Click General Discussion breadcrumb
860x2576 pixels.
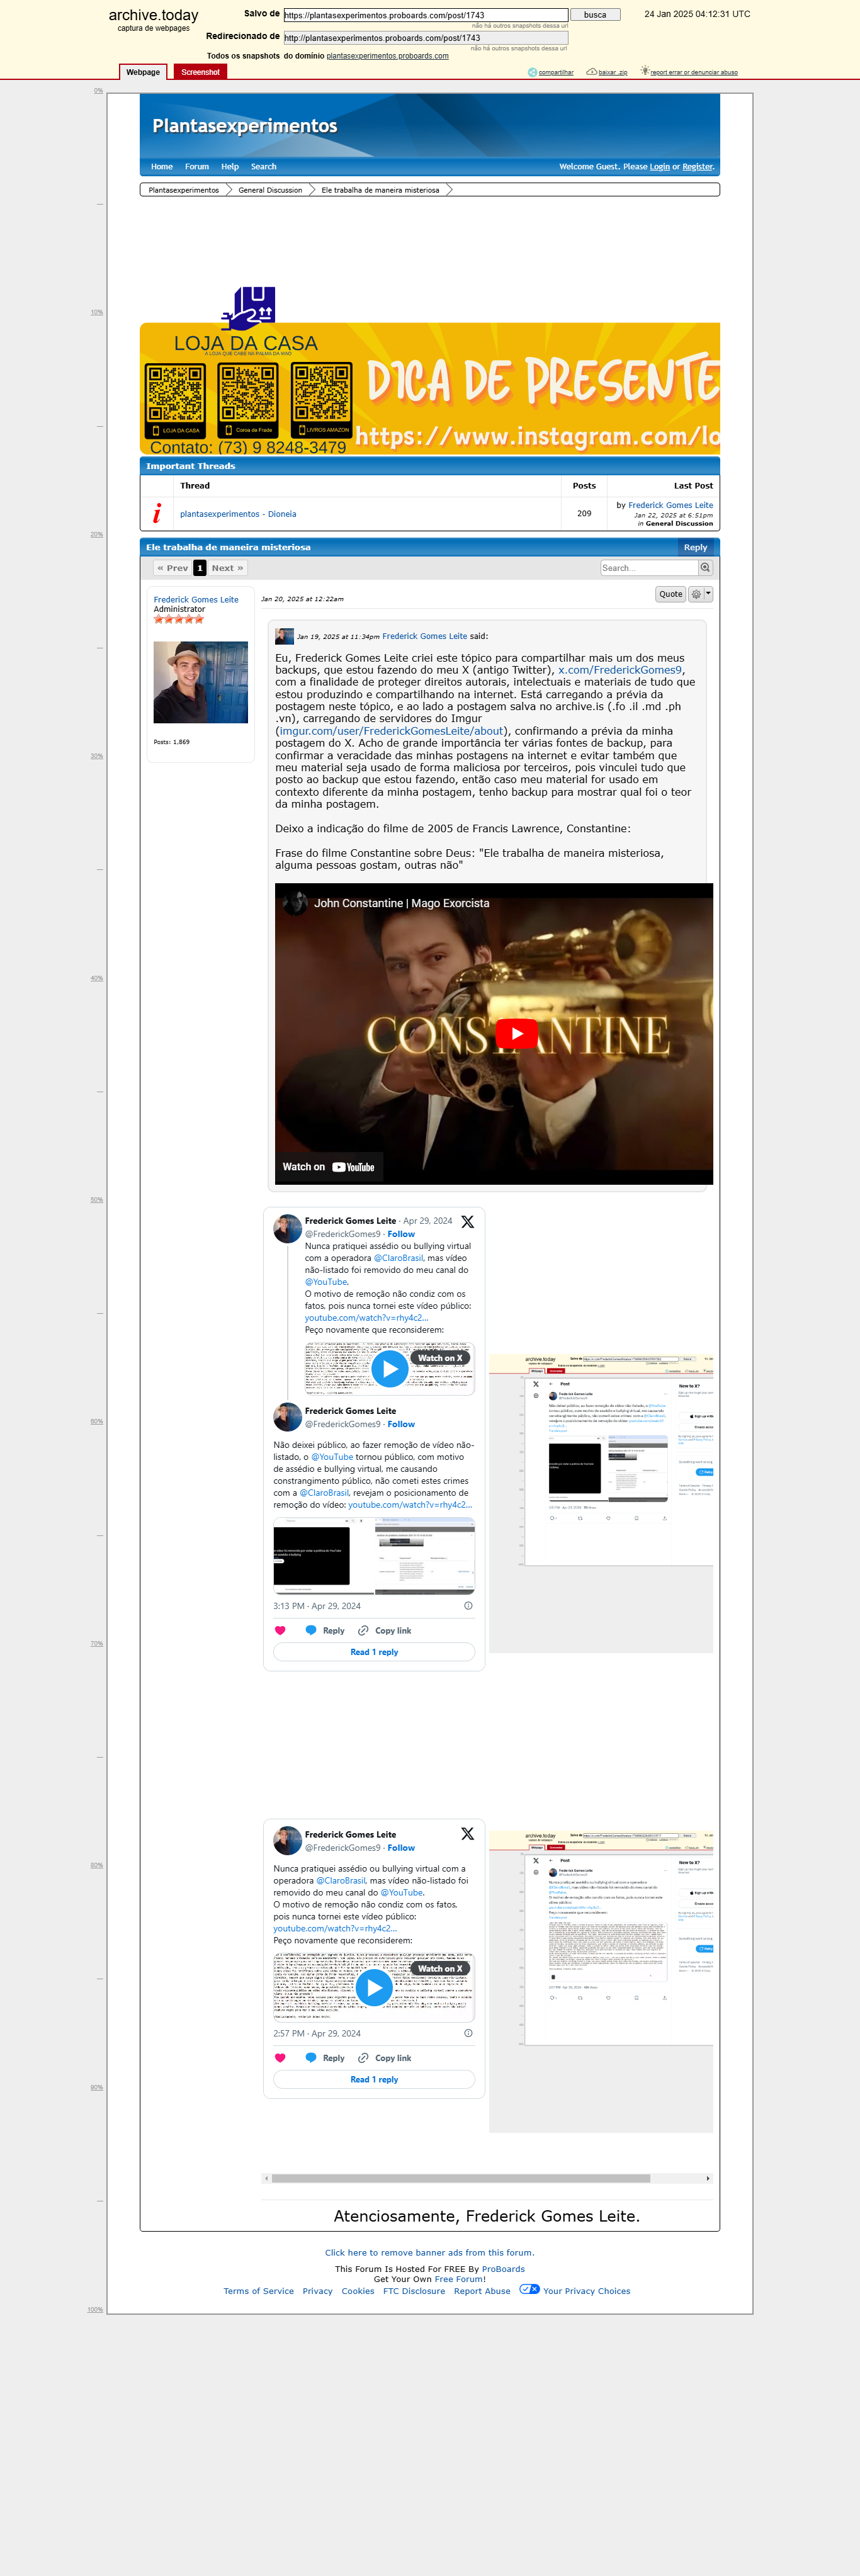click(x=270, y=190)
